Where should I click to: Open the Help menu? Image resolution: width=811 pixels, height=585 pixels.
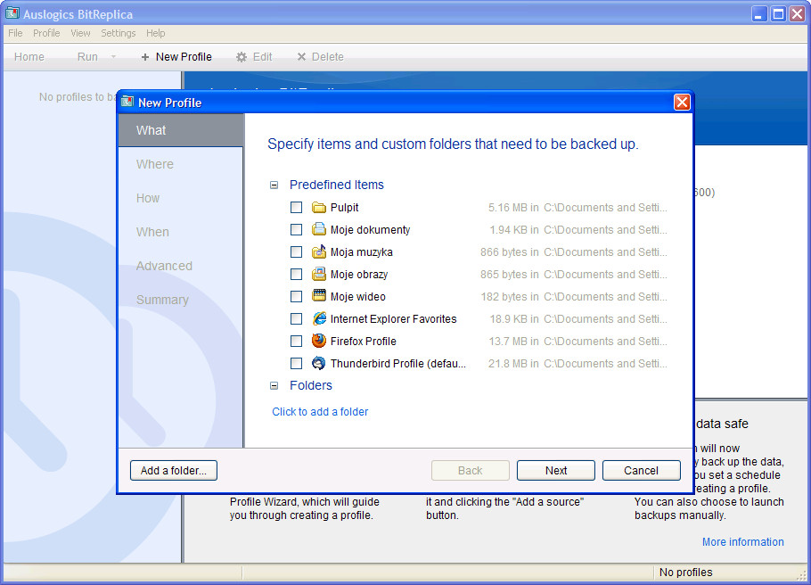155,33
